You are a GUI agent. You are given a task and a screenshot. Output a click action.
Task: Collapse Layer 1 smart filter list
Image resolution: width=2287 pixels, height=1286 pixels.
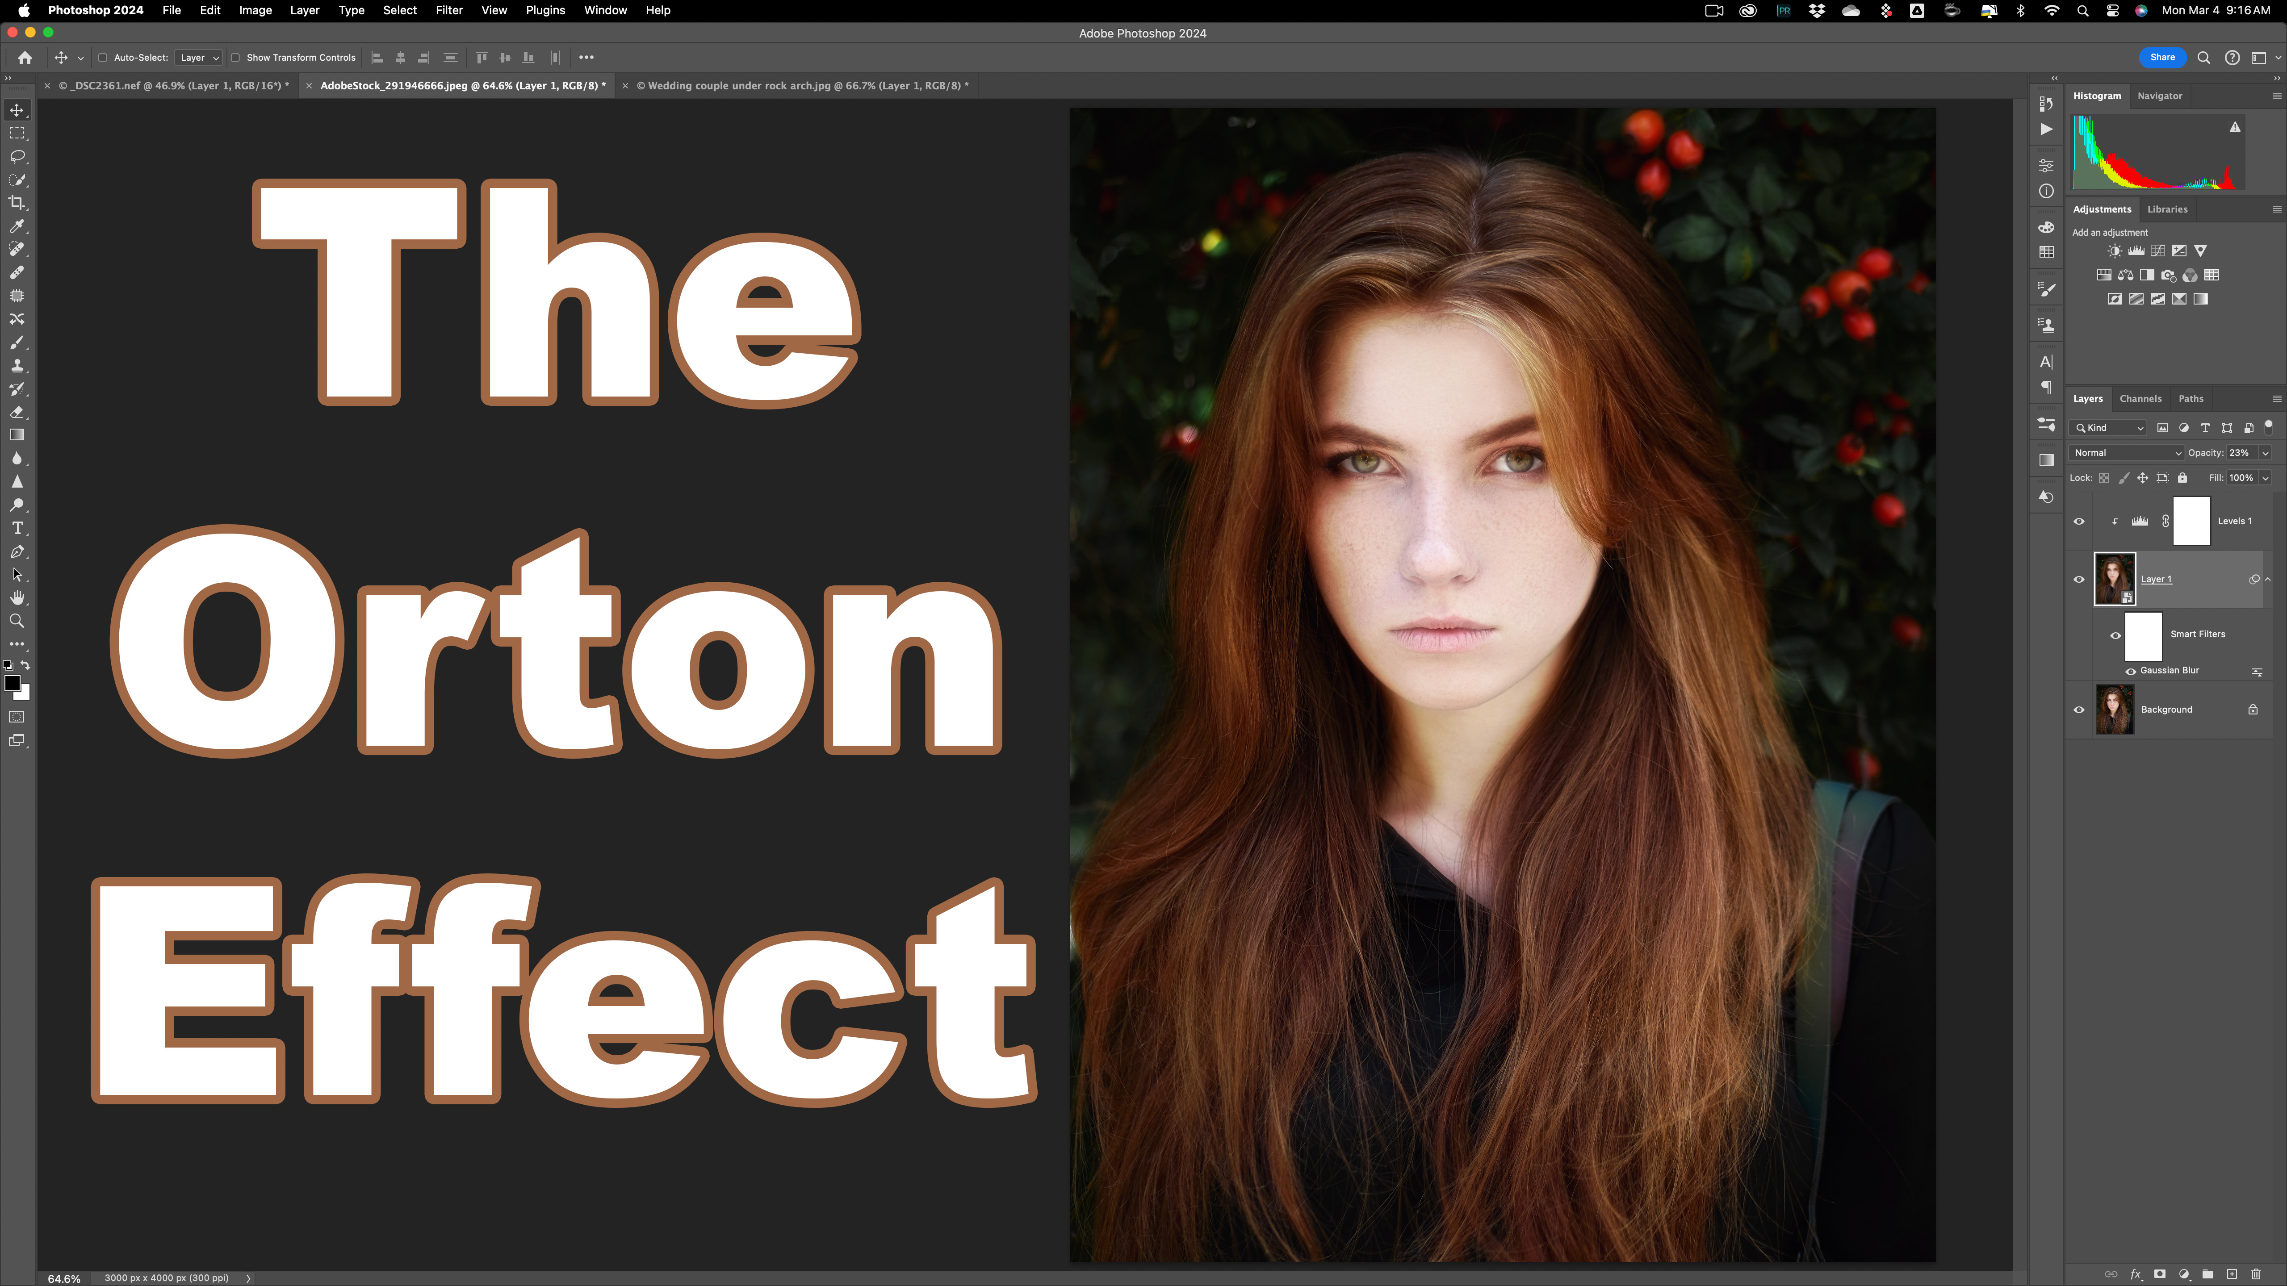point(2267,580)
